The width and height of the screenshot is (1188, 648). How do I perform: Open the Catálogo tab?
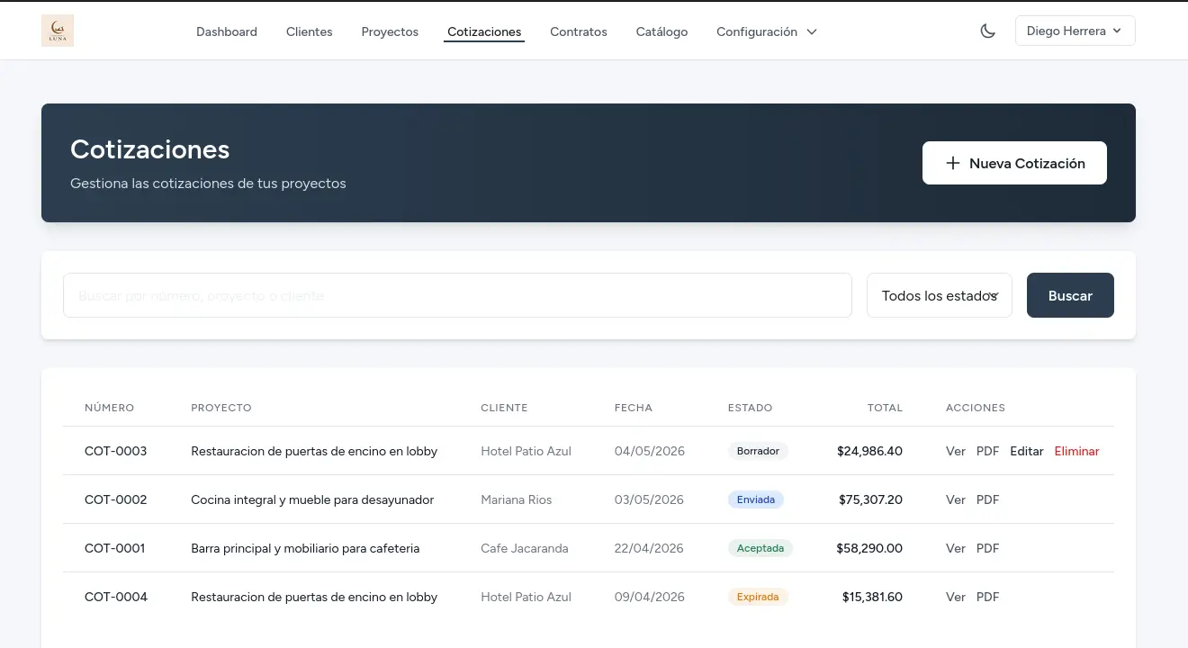661,31
